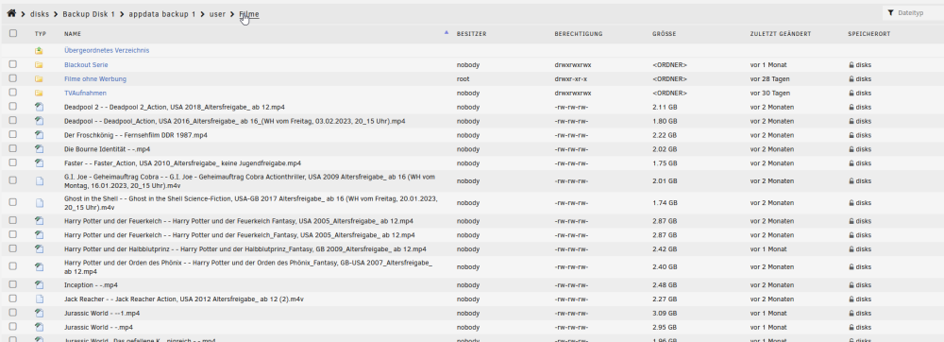The width and height of the screenshot is (944, 342).
Task: Select Jurassic World - -.mp4 file name
Action: 99,328
